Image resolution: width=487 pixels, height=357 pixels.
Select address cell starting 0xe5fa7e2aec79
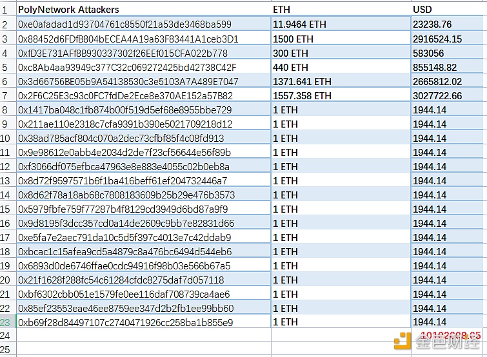[x=143, y=237]
